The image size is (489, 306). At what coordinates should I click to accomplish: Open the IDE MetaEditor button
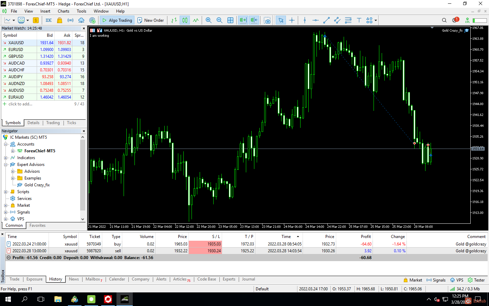49,20
